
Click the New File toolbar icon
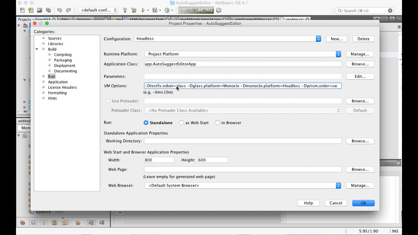click(22, 10)
